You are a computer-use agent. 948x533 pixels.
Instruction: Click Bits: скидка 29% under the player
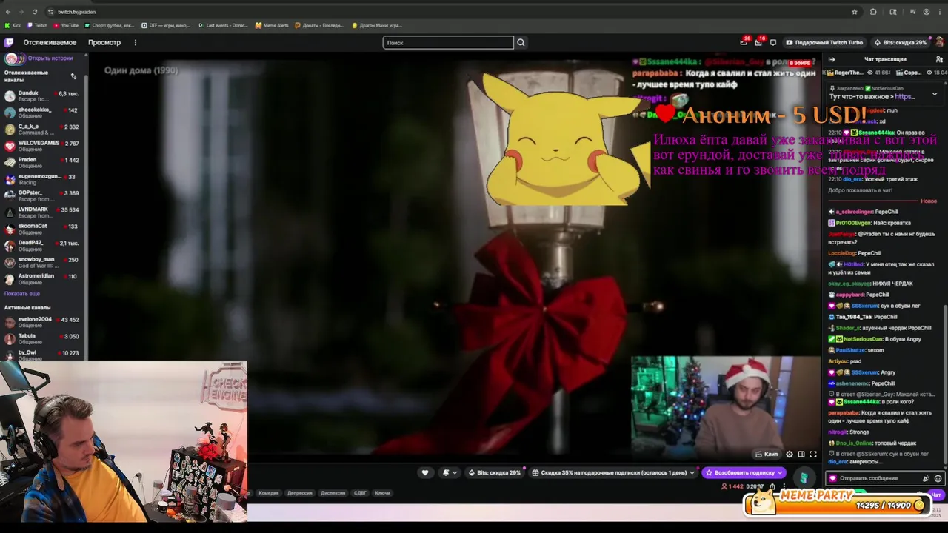[x=495, y=472]
